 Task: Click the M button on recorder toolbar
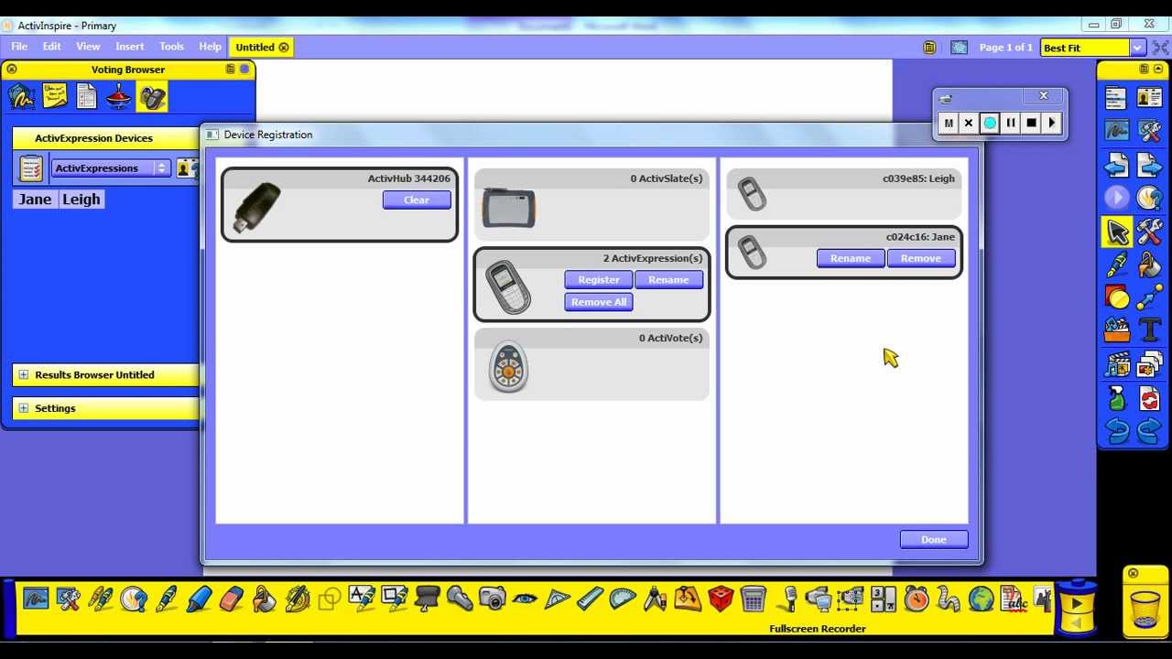[949, 123]
